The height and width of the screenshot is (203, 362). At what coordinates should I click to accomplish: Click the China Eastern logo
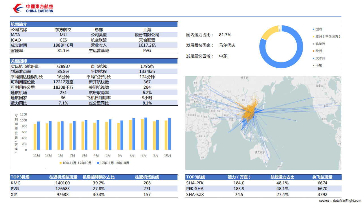(33, 8)
